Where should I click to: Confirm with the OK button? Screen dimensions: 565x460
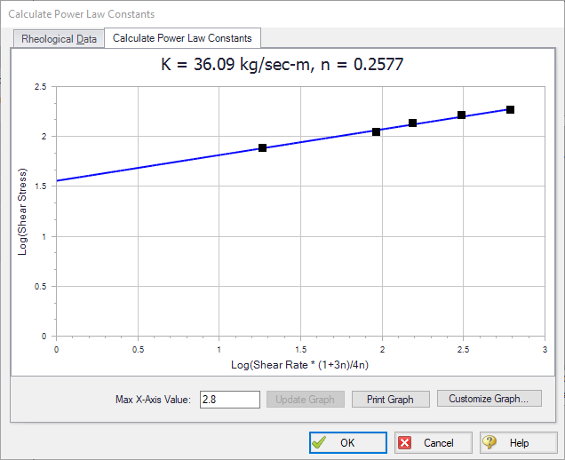347,443
